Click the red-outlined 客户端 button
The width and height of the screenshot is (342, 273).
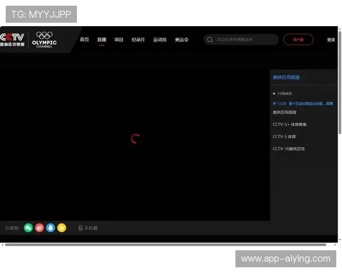pyautogui.click(x=298, y=40)
